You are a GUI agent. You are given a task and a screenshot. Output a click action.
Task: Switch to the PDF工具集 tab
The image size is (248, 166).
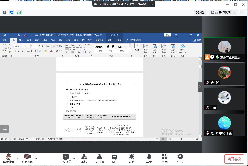pos(87,40)
